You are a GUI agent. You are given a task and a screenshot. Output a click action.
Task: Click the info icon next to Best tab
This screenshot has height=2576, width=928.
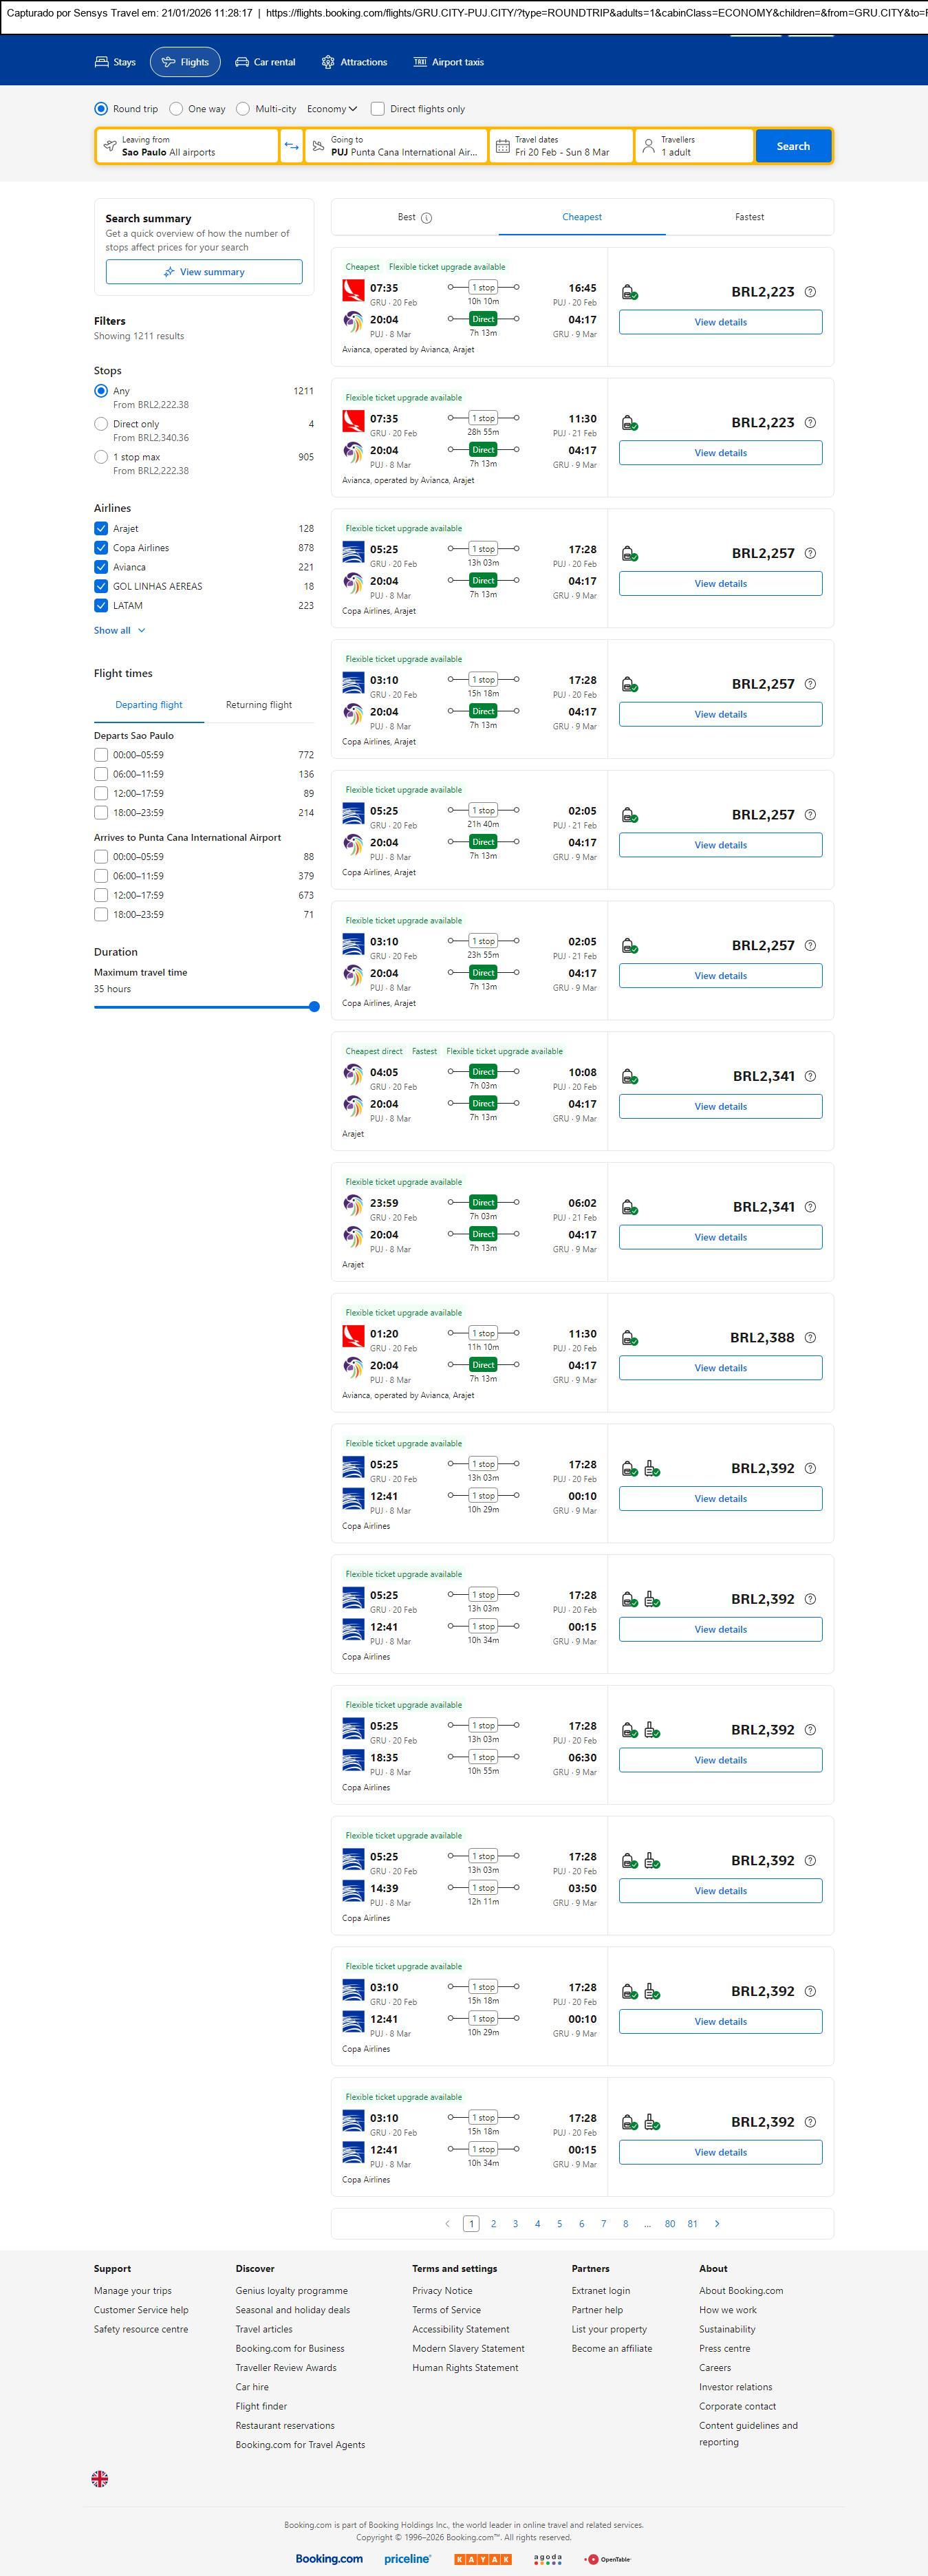pyautogui.click(x=427, y=218)
